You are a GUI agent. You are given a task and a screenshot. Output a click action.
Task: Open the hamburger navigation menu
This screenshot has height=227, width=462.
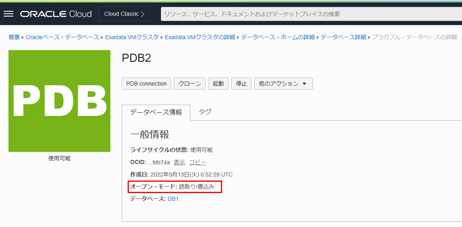8,14
